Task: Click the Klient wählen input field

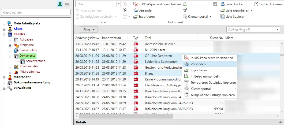Action: (36, 13)
